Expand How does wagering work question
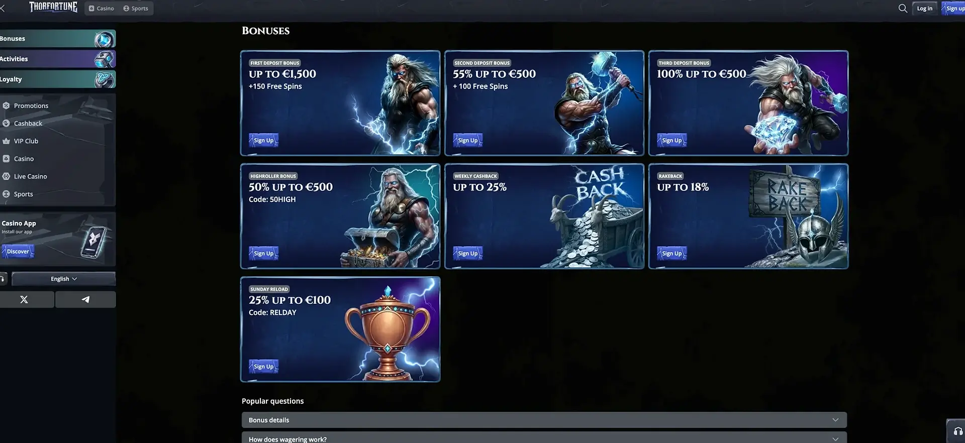Viewport: 965px width, 443px height. pyautogui.click(x=544, y=437)
